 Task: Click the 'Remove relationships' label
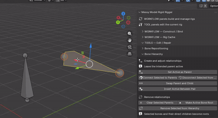click(157, 97)
